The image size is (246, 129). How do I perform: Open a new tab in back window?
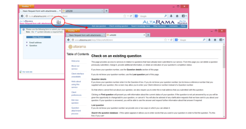pyautogui.click(x=106, y=11)
